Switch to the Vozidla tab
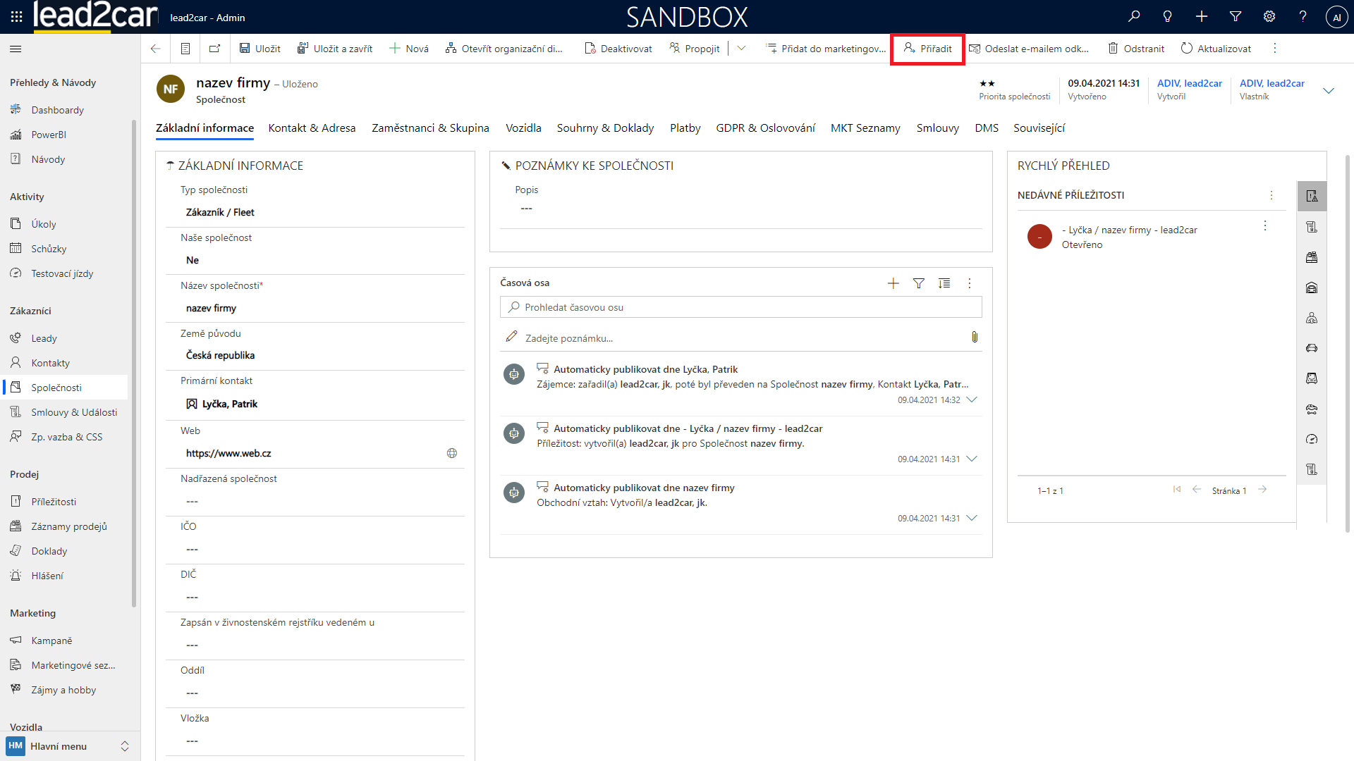Viewport: 1354px width, 761px height. [x=523, y=128]
